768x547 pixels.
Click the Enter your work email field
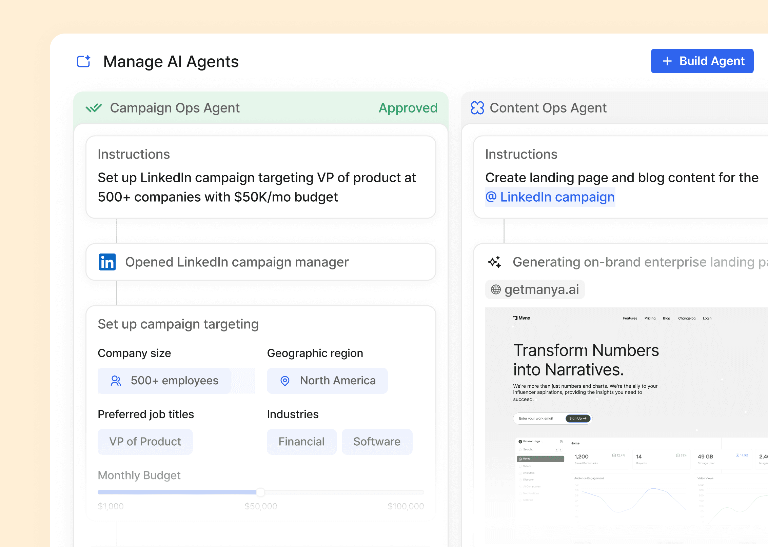click(x=538, y=419)
